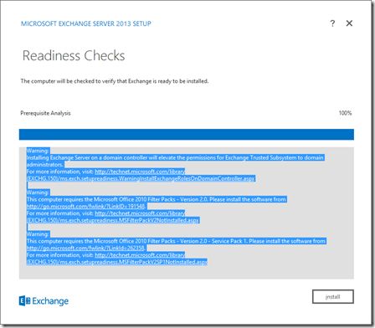375x328 pixels.
Task: Open the LinkID=191548 go.microsoft.com link
Action: pos(86,206)
